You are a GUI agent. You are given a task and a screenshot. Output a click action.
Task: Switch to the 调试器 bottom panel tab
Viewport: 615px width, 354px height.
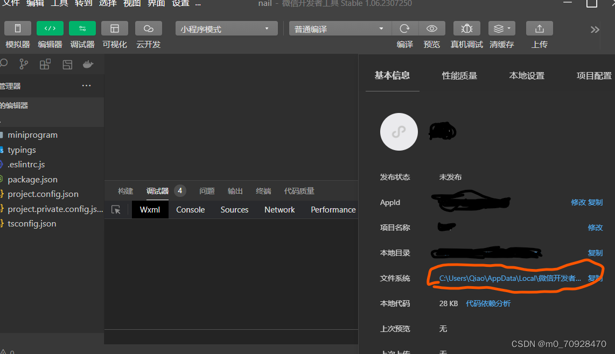(x=157, y=191)
